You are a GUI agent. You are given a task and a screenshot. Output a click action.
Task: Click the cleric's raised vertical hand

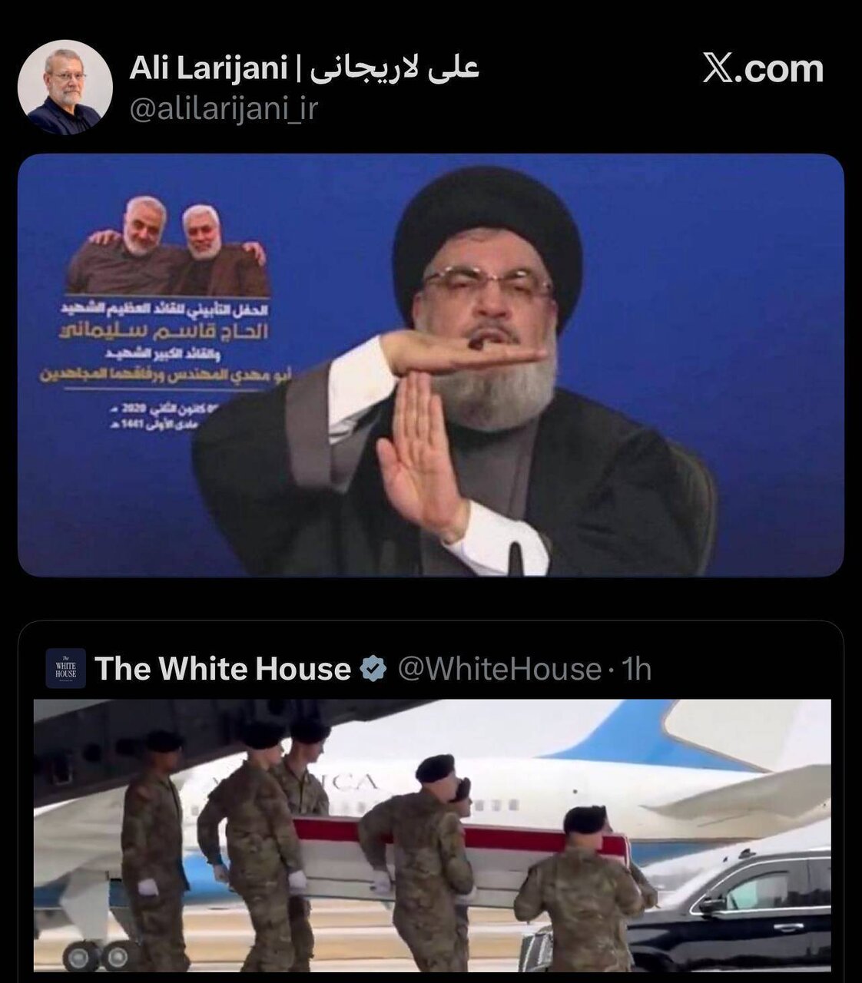coord(417,452)
